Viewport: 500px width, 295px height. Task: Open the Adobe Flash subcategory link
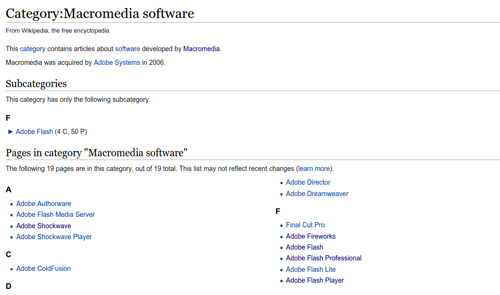(34, 132)
